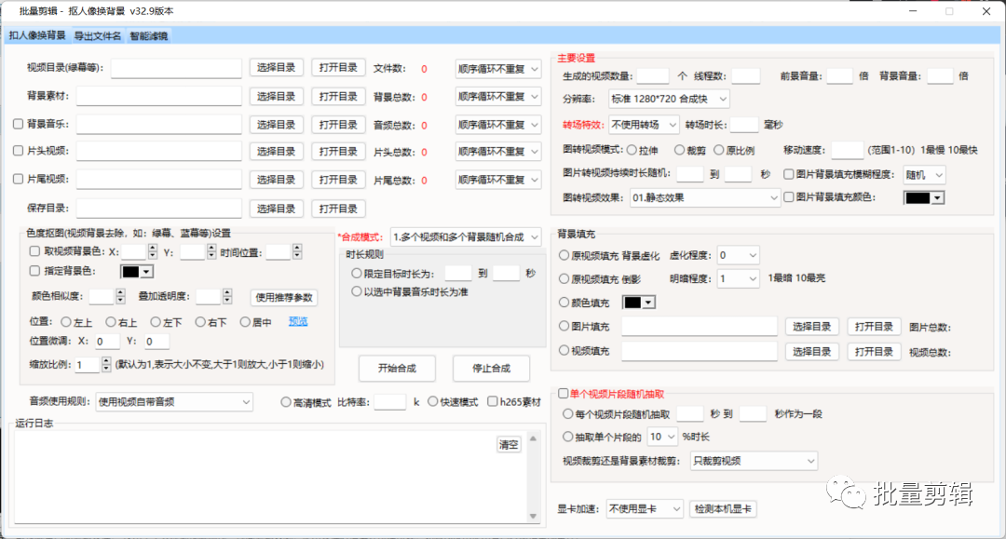Open 明暗程度 dropdown
This screenshot has height=539, width=1006.
738,278
